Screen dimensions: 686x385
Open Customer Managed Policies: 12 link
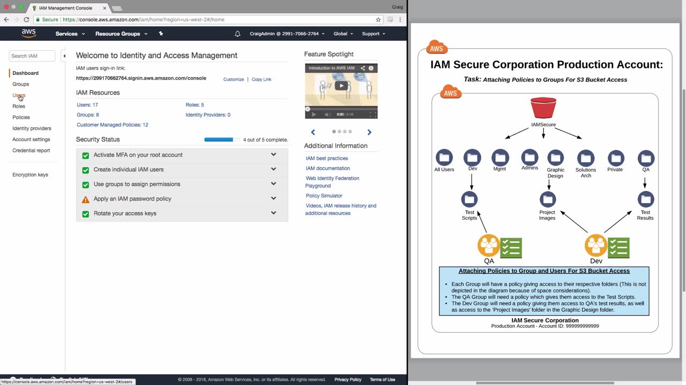tap(113, 125)
